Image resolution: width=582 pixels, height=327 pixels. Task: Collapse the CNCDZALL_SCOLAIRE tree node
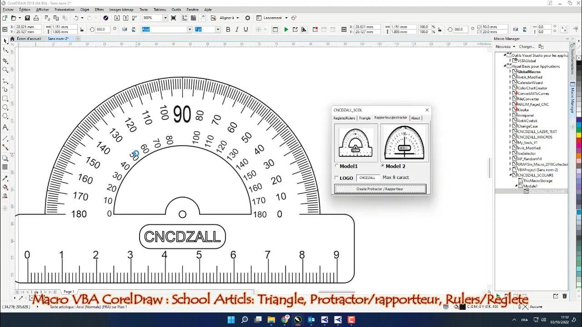[x=510, y=175]
